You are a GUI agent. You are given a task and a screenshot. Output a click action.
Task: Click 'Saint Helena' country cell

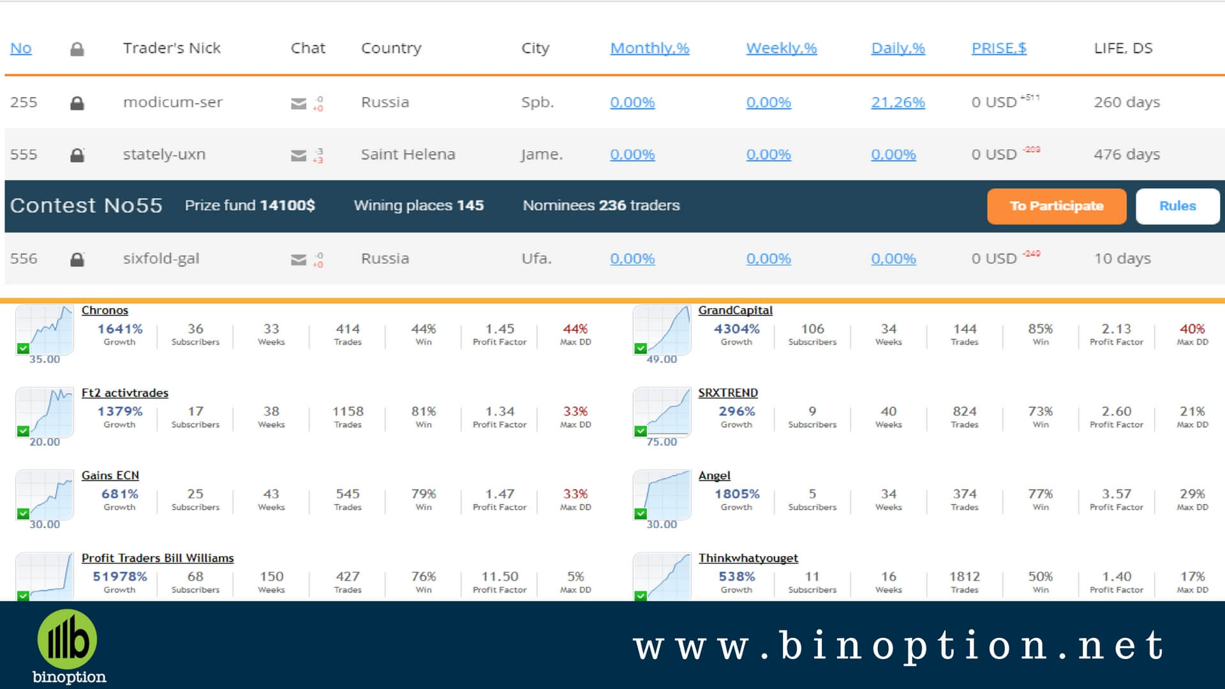point(408,155)
